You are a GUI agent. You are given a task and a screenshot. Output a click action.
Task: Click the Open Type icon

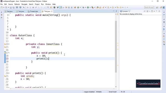pyautogui.click(x=98, y=7)
